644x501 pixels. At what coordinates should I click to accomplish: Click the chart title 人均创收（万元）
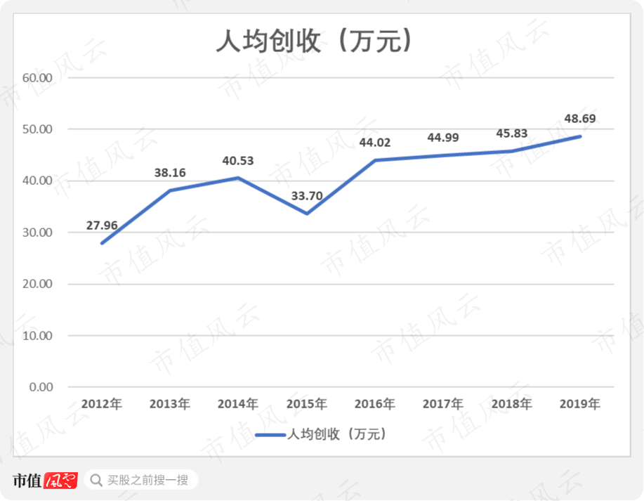pyautogui.click(x=315, y=41)
